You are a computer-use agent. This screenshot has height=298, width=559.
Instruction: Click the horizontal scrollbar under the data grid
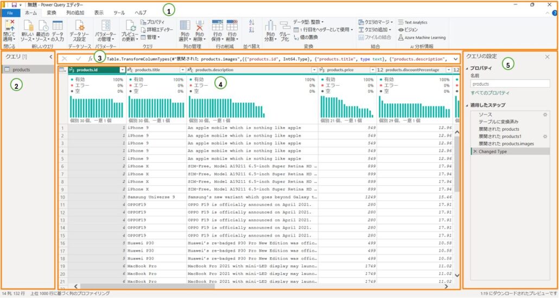point(217,286)
